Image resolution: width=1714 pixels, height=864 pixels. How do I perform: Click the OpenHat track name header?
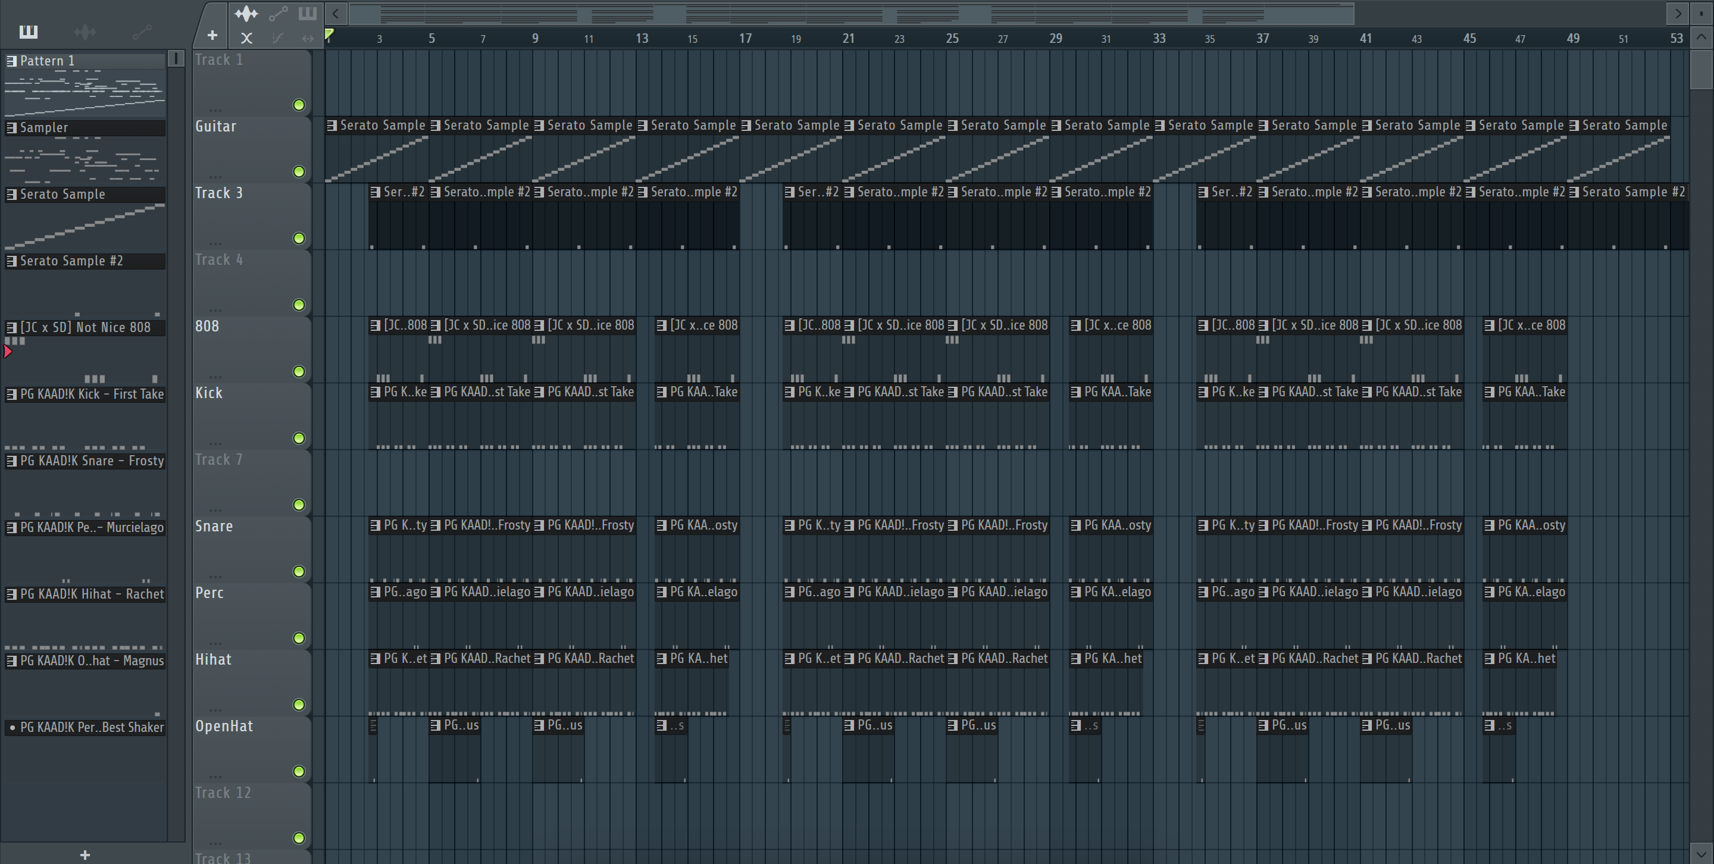coord(224,727)
